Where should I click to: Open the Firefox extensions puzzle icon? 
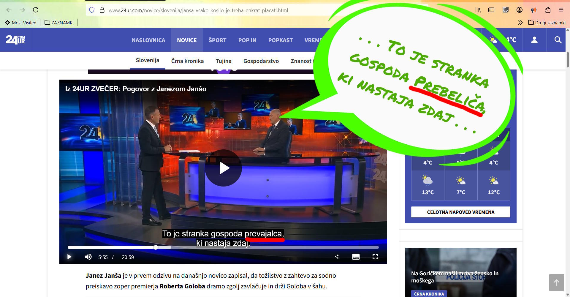[x=548, y=10]
